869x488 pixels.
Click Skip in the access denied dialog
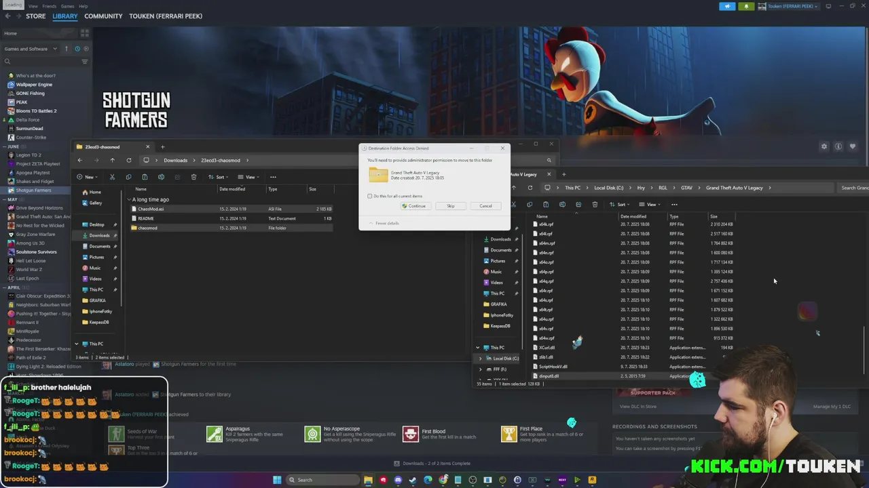[450, 206]
